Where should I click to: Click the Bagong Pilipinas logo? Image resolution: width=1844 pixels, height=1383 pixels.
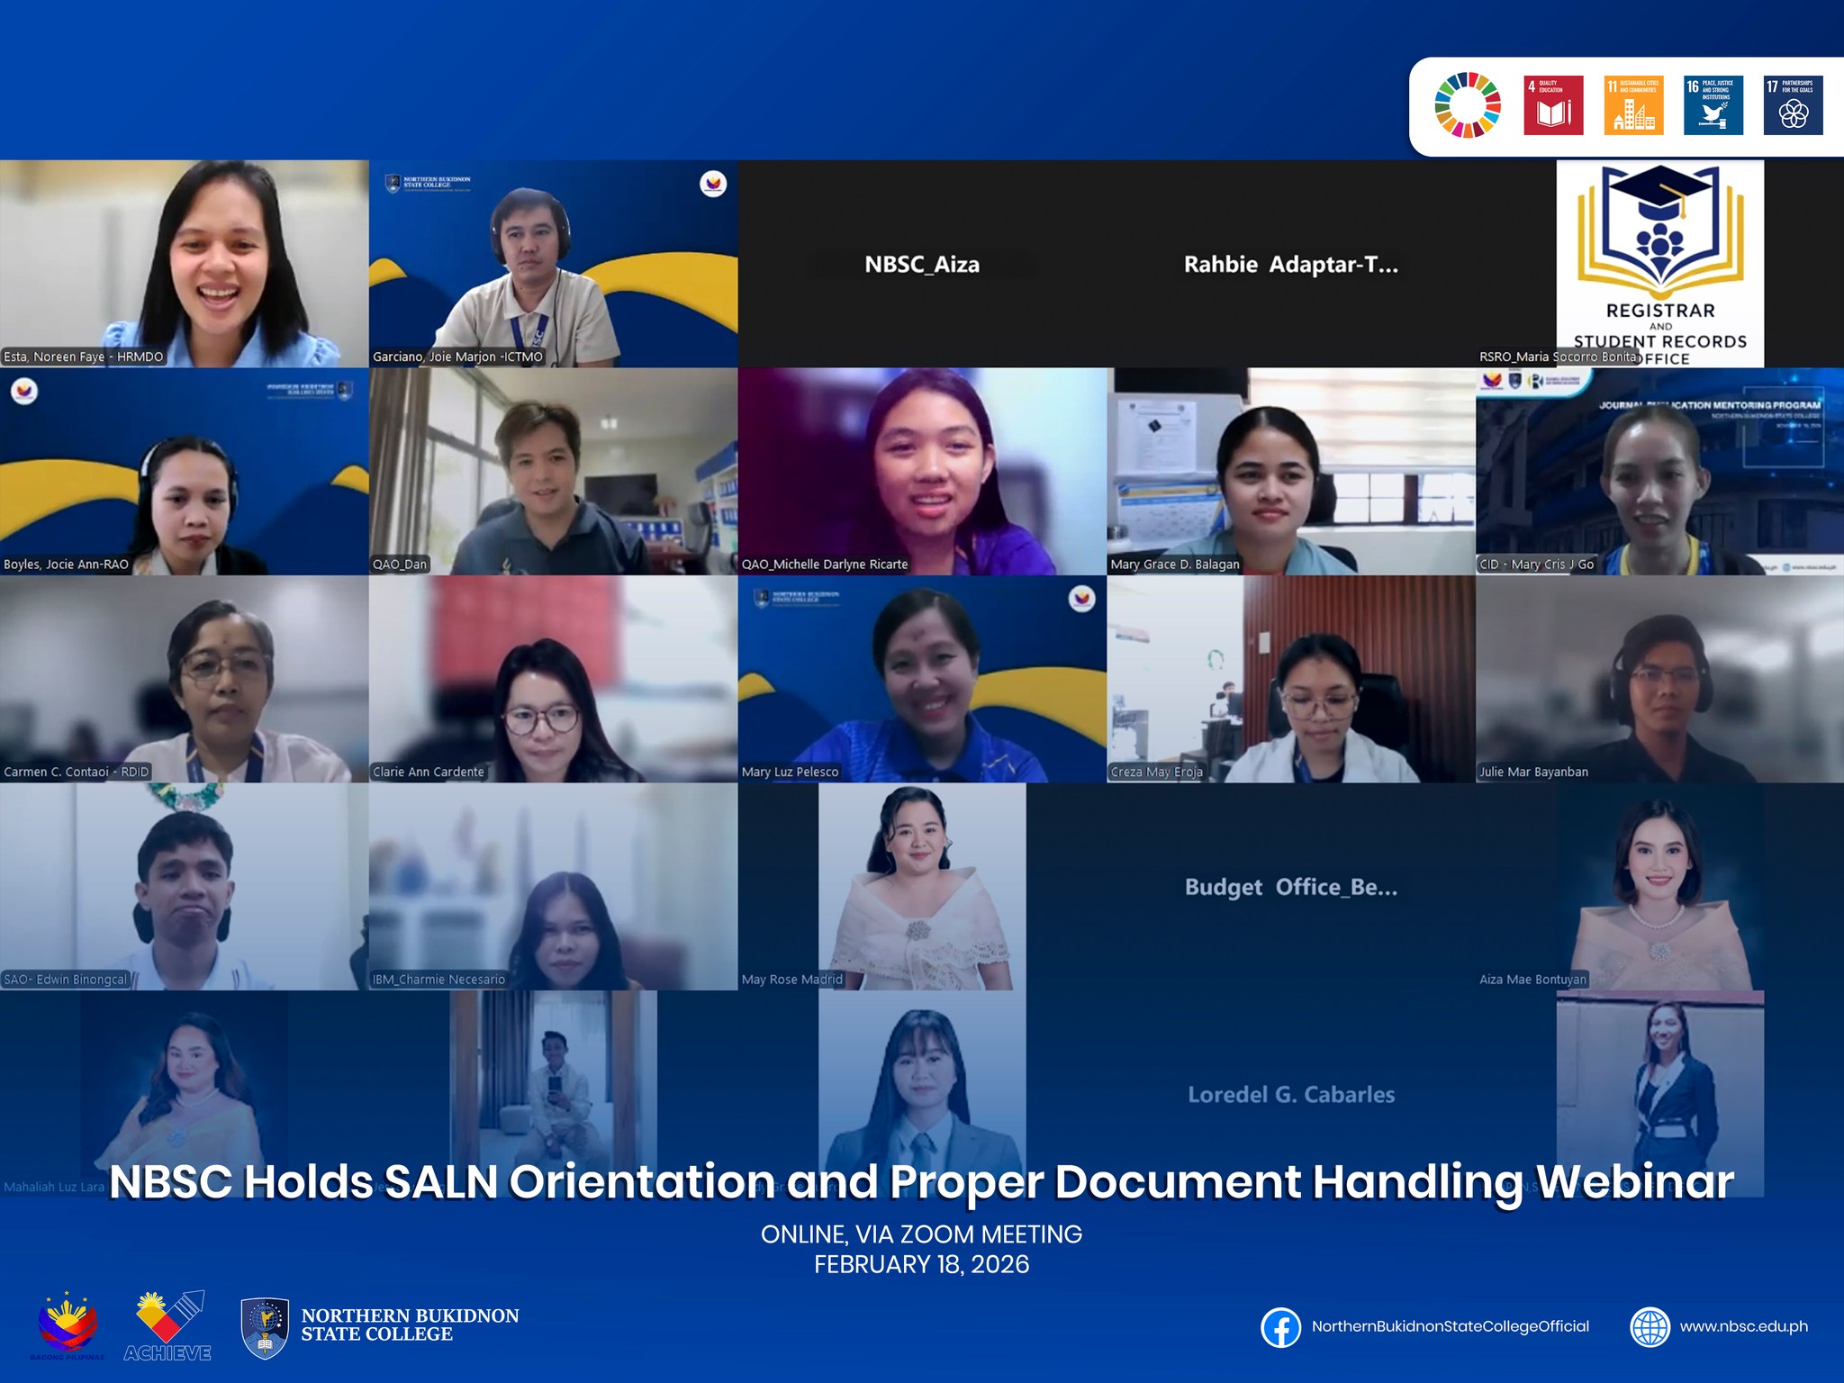pos(68,1326)
